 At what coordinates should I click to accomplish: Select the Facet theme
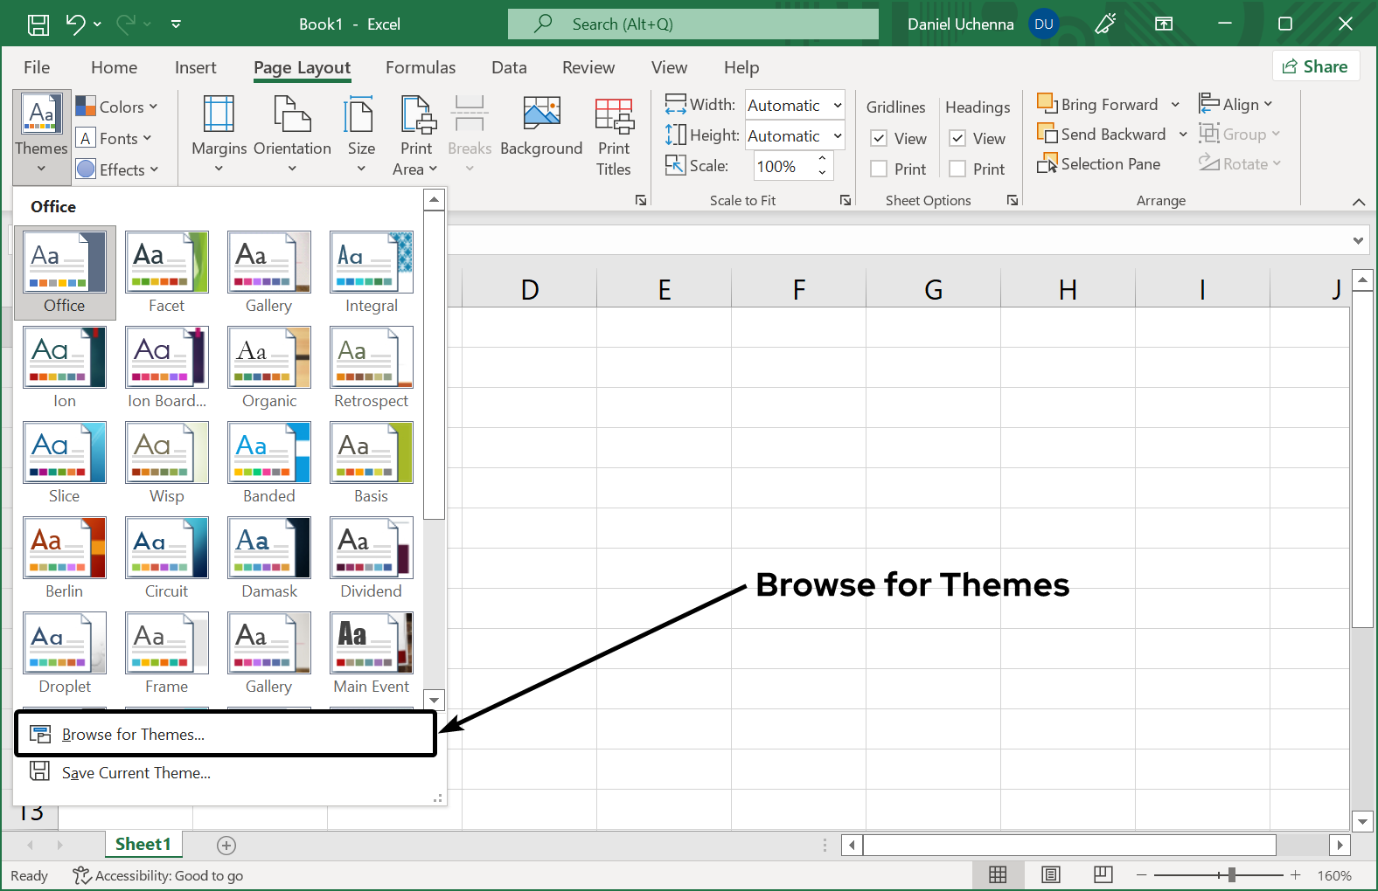[x=166, y=273]
